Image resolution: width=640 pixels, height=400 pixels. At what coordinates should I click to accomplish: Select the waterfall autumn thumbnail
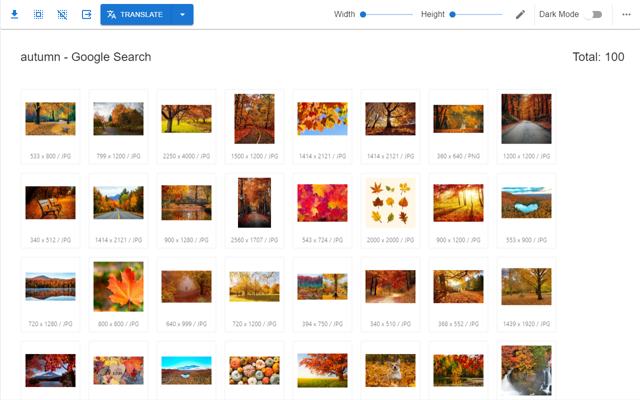pos(526,370)
